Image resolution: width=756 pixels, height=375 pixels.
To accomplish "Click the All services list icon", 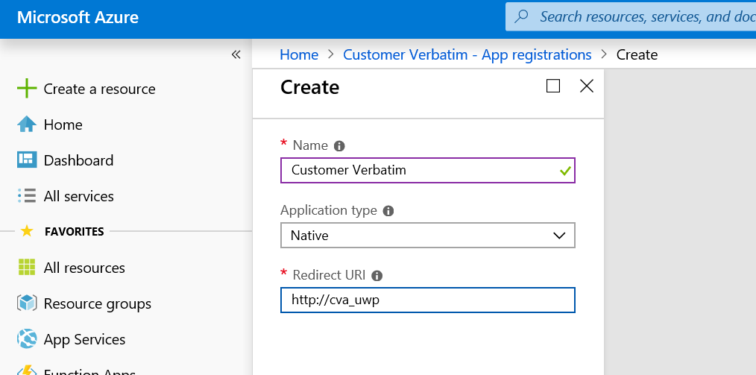I will (27, 195).
